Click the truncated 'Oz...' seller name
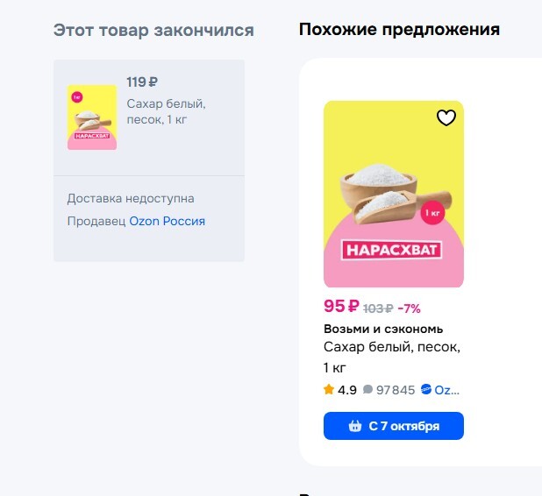Screen dimensions: 542x496 tap(447, 390)
